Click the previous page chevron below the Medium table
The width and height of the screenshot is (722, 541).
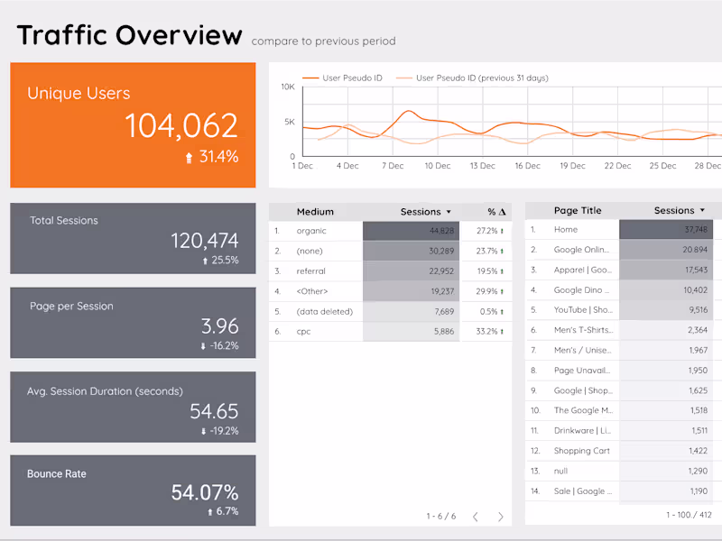click(x=476, y=517)
